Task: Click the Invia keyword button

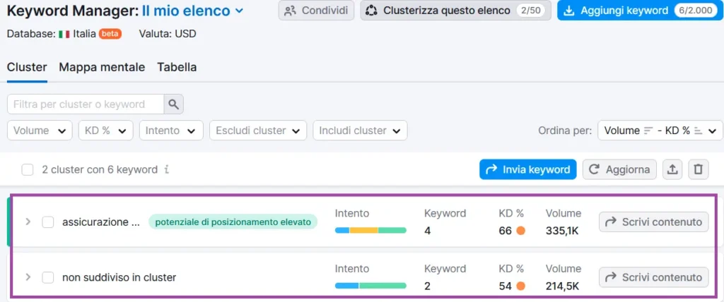Action: tap(527, 169)
